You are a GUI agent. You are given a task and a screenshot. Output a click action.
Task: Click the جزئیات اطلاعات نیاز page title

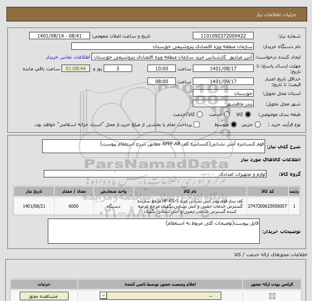[276, 15]
